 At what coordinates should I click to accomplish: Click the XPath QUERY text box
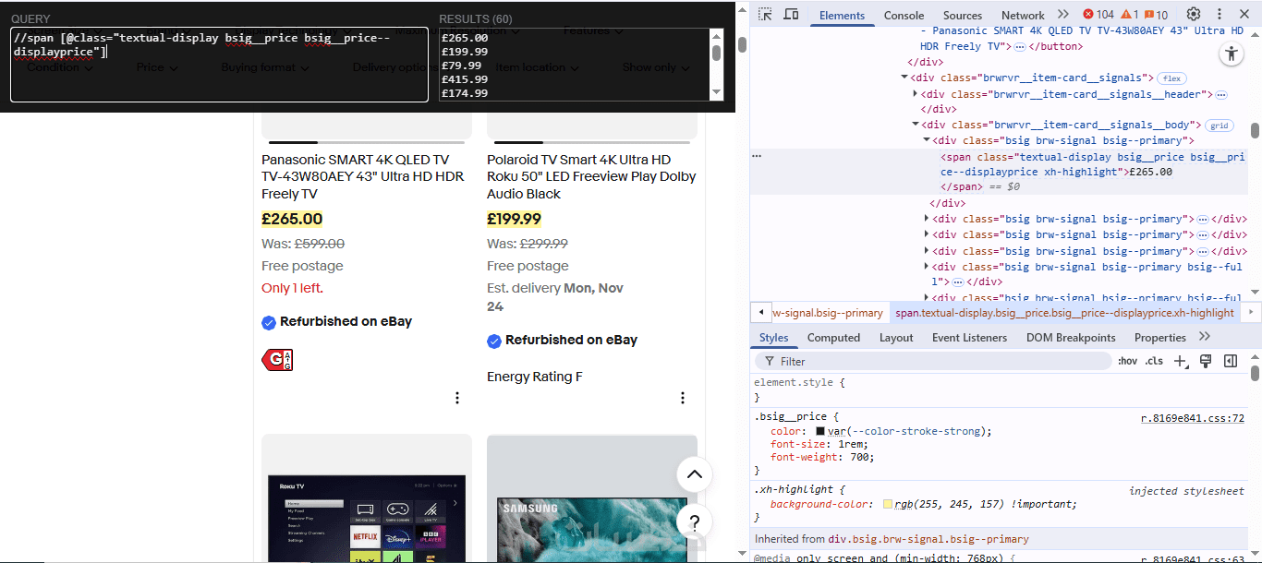[220, 64]
